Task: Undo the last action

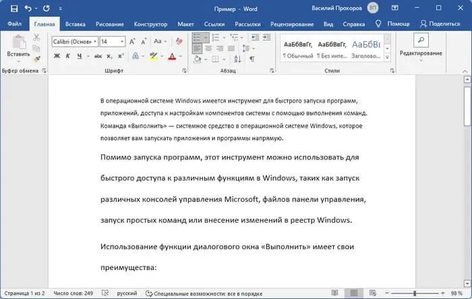Action: click(x=28, y=9)
